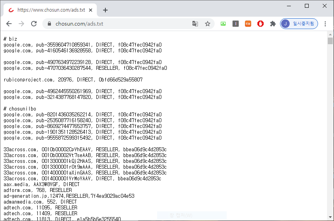Viewport: 334px width, 221px height.
Task: Open the red hand ad blocker extension
Action: click(260, 24)
